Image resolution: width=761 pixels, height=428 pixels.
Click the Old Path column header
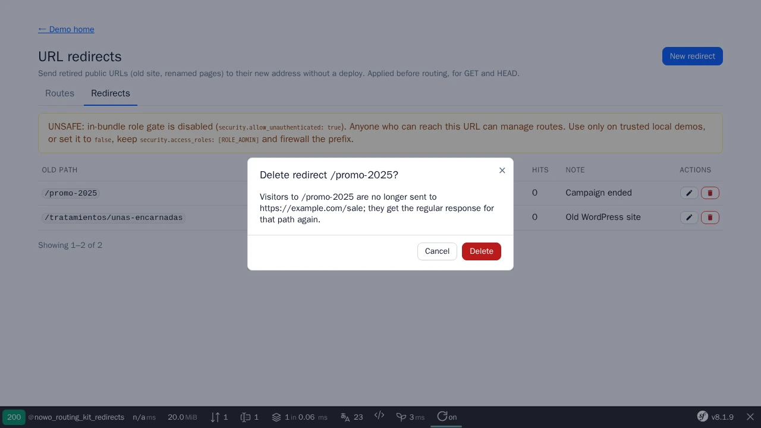click(x=59, y=170)
